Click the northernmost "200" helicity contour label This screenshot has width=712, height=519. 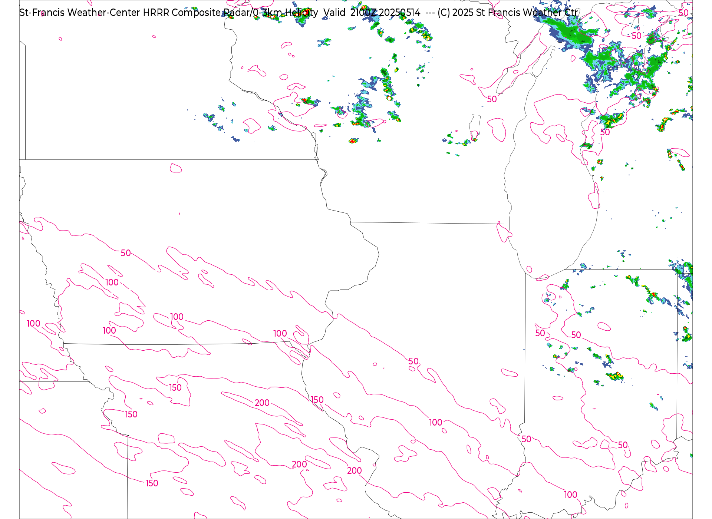(x=262, y=403)
